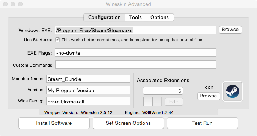Image resolution: width=257 pixels, height=136 pixels.
Task: Click into the Version field
Action: [x=88, y=90]
